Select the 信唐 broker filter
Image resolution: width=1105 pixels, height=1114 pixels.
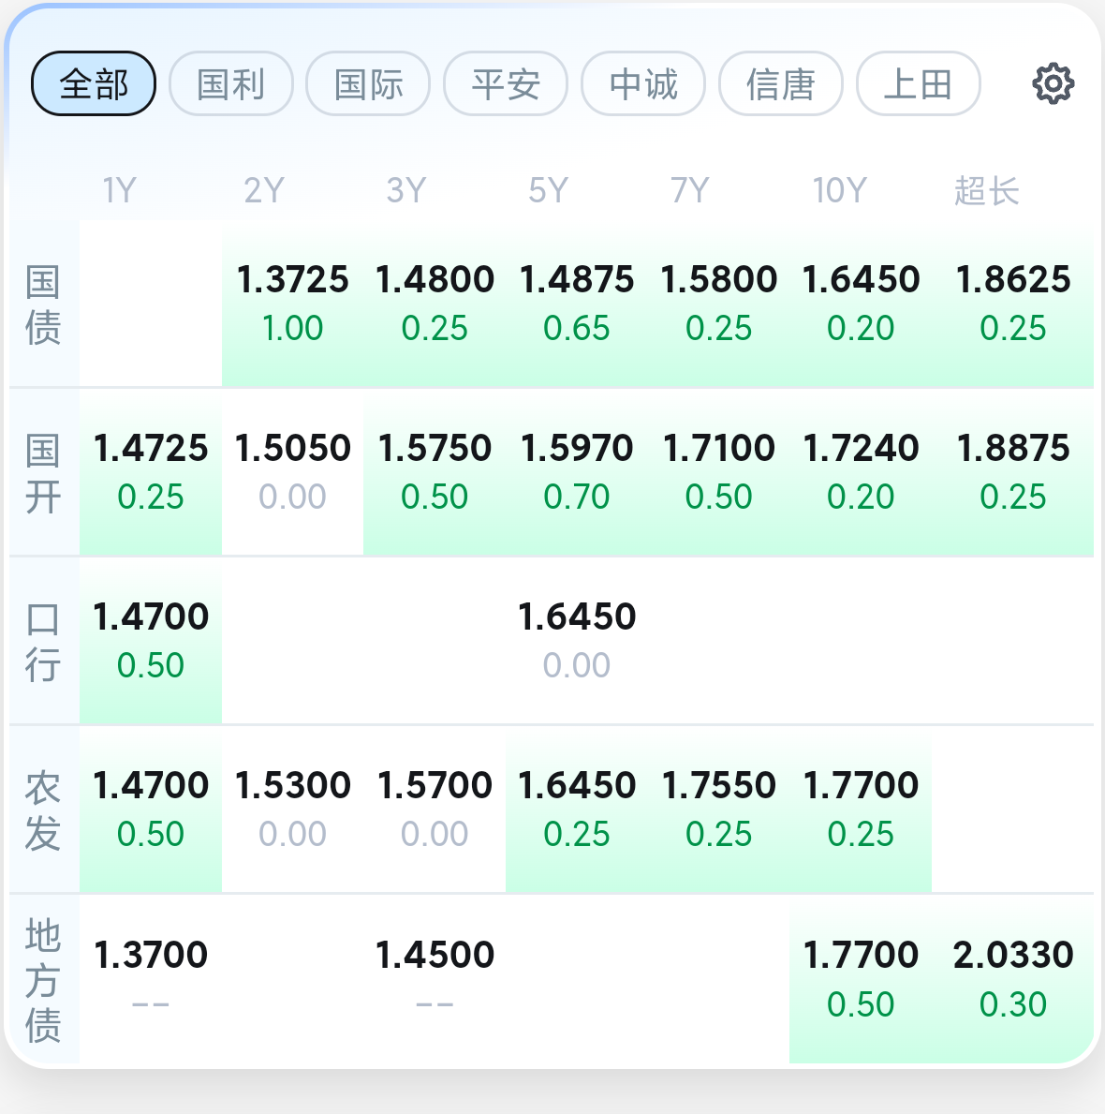pyautogui.click(x=781, y=83)
